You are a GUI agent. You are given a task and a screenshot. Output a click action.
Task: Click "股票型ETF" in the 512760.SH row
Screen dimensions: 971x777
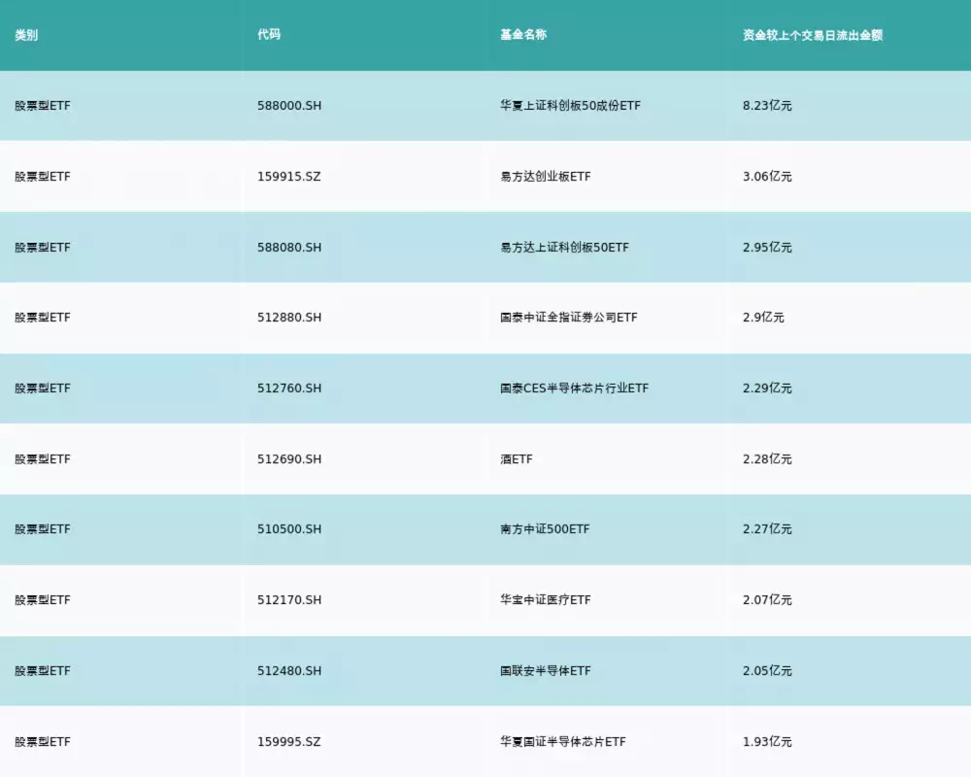pos(43,388)
